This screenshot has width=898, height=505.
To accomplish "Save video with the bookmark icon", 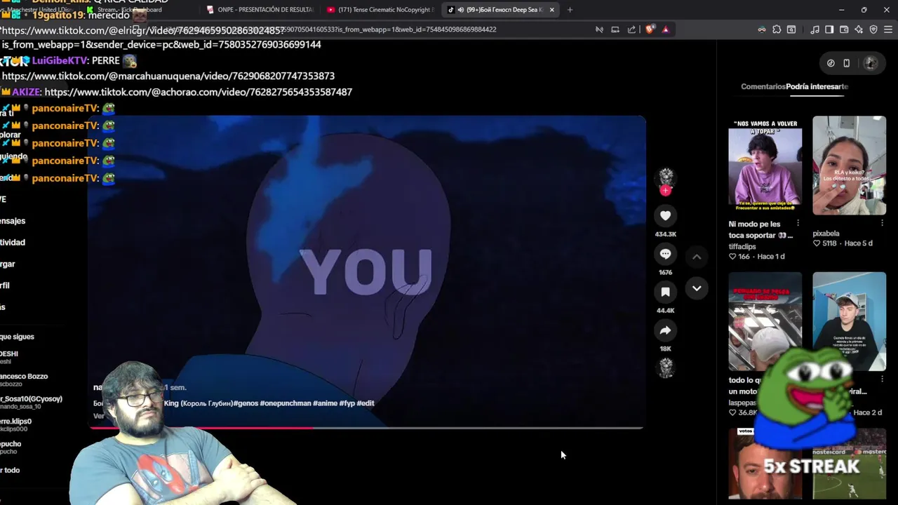I will (665, 292).
